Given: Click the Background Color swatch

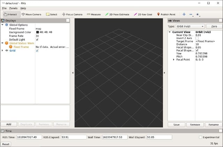Looking at the screenshot, I should tap(37, 32).
